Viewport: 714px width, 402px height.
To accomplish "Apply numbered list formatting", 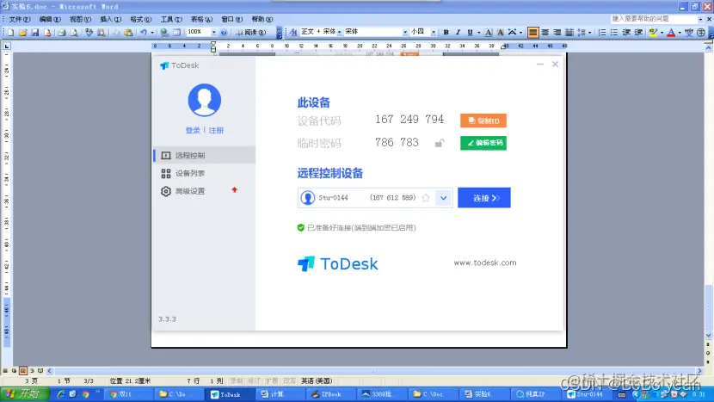I will pos(602,33).
